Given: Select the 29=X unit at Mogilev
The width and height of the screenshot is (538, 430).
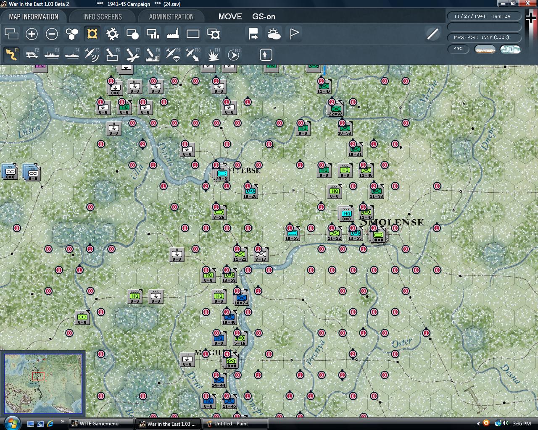Looking at the screenshot, I should point(231,362).
